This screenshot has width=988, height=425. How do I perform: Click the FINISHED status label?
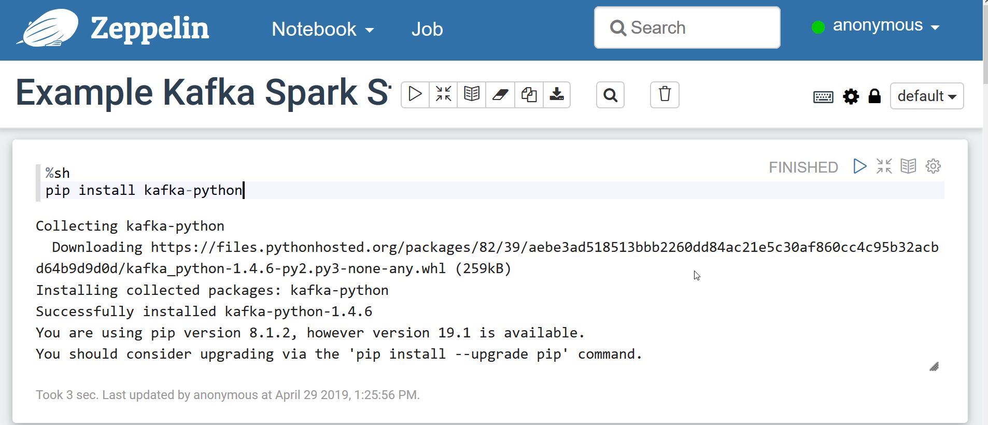803,167
